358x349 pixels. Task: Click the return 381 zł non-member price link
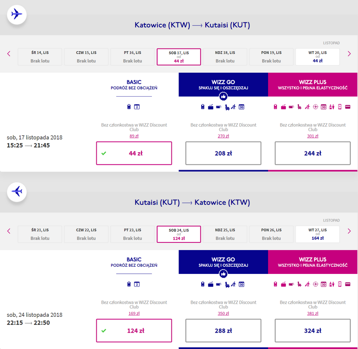pos(313,313)
